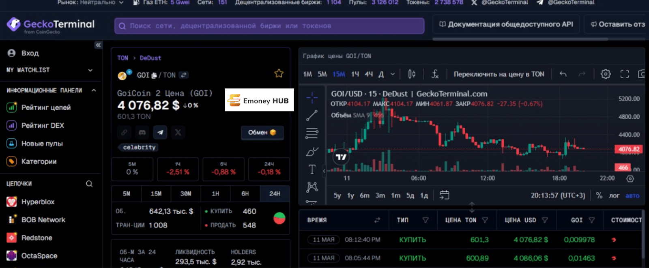649x268 pixels.
Task: Filter trades by GOI amount
Action: click(592, 220)
